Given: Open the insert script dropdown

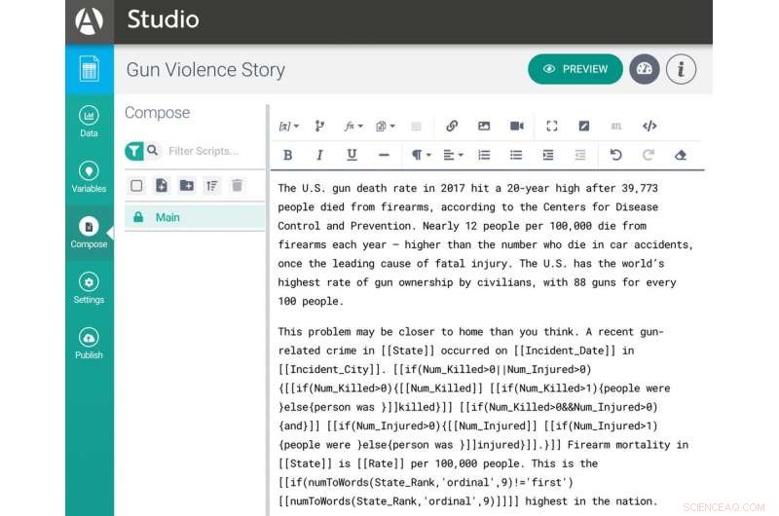Looking at the screenshot, I should (x=385, y=127).
